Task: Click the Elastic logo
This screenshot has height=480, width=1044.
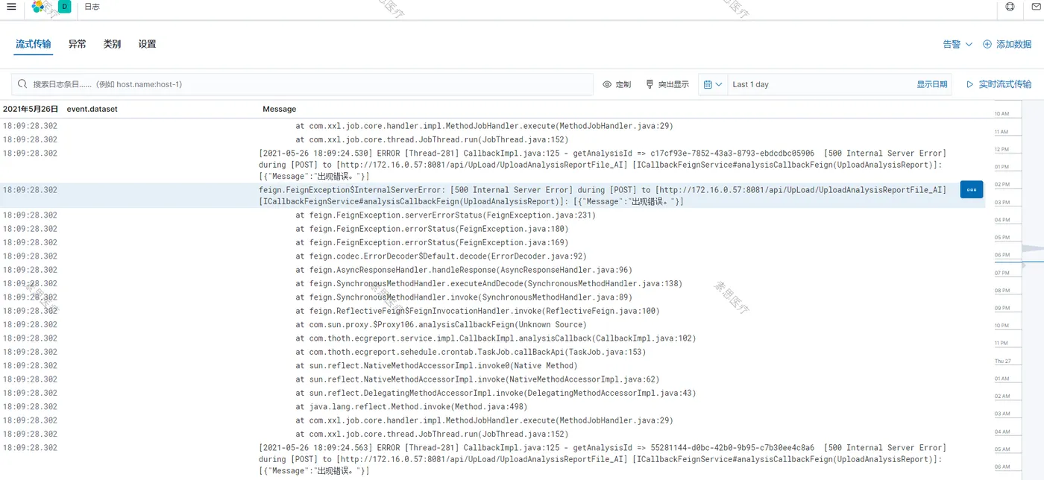Action: (x=38, y=7)
